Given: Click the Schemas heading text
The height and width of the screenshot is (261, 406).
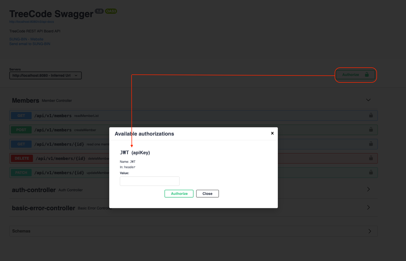Looking at the screenshot, I should pos(21,231).
